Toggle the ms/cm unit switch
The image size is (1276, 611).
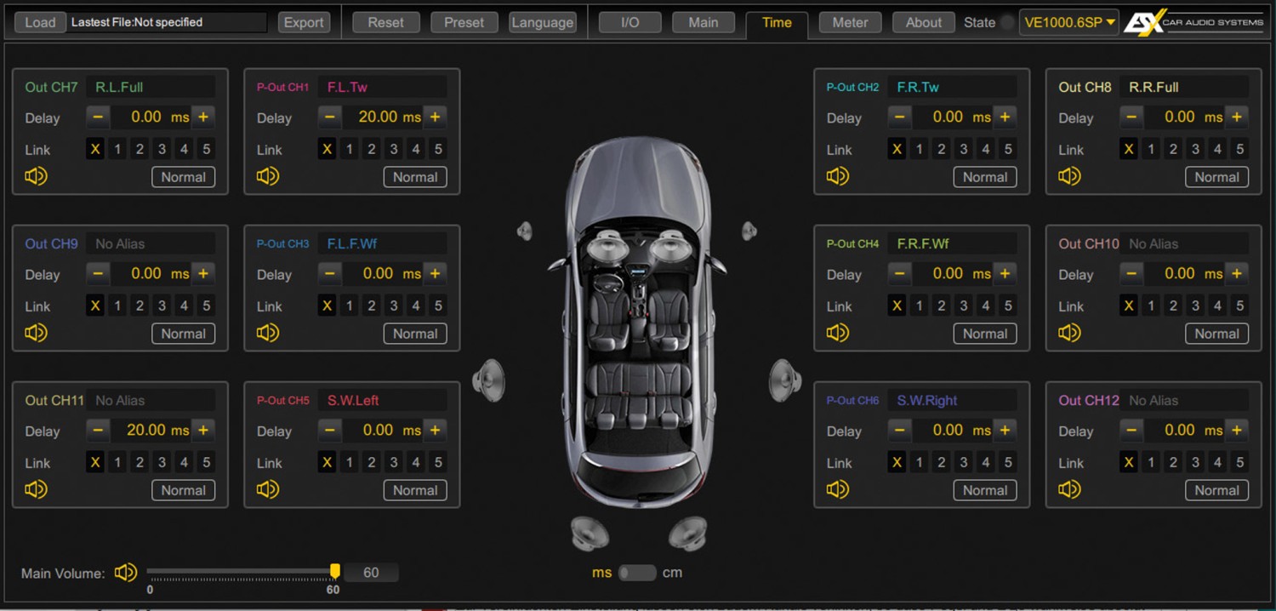click(x=637, y=573)
